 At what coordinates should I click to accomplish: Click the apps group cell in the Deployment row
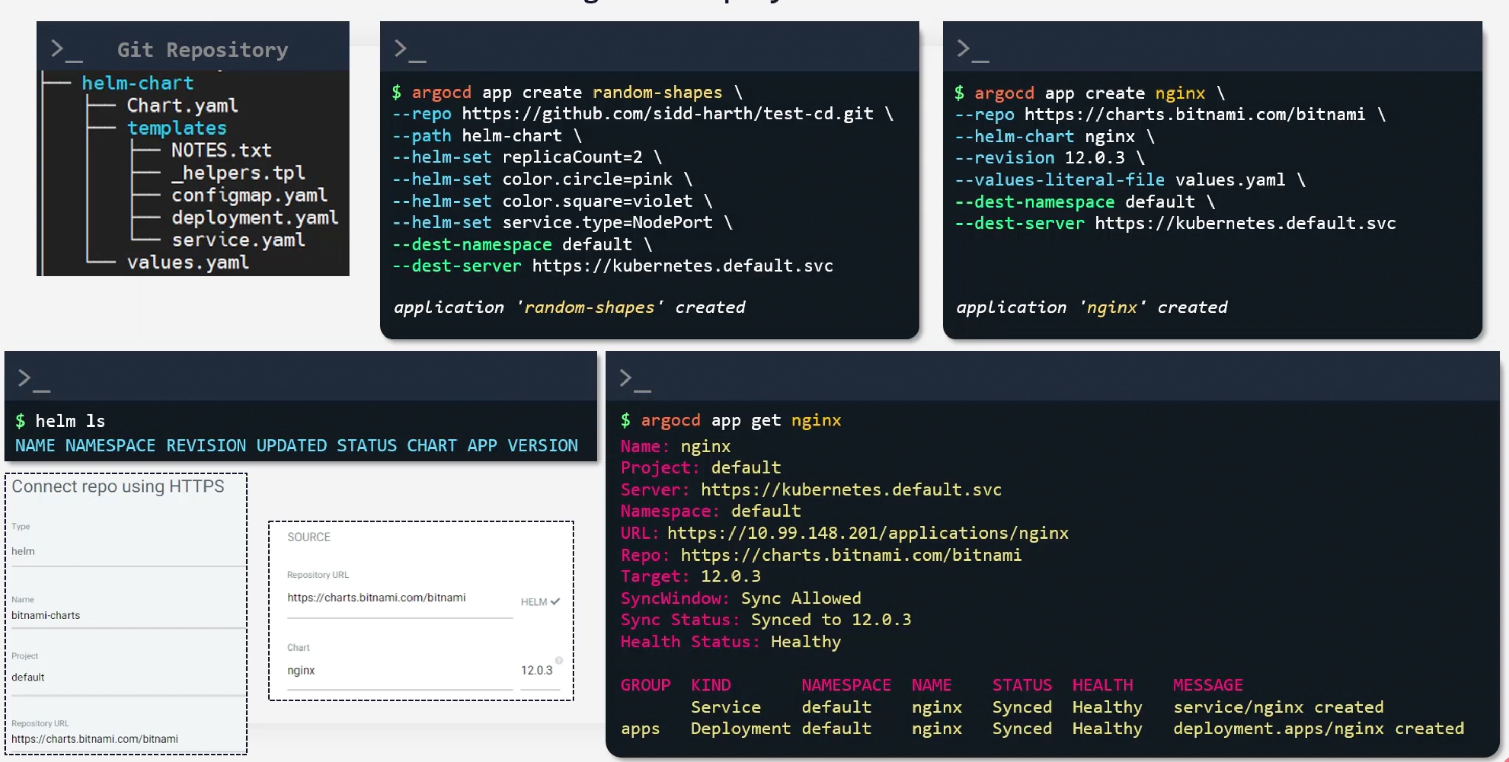click(641, 729)
